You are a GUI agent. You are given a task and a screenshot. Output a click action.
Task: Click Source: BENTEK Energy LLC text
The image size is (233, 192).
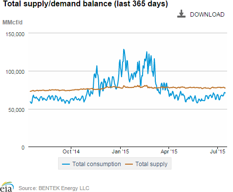pyautogui.click(x=54, y=188)
